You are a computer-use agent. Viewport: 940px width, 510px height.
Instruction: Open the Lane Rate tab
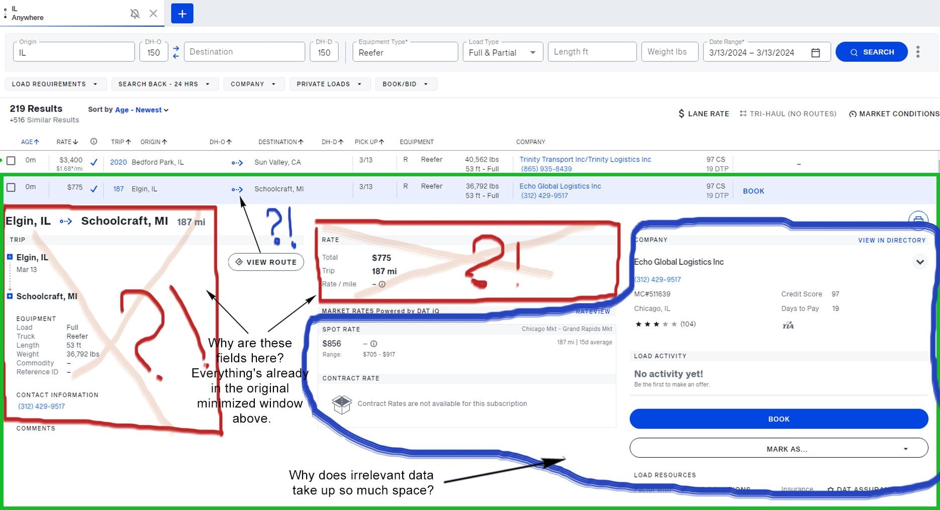(704, 114)
